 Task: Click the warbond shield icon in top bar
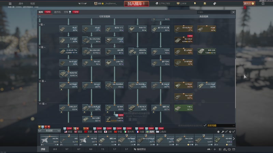click(x=205, y=3)
